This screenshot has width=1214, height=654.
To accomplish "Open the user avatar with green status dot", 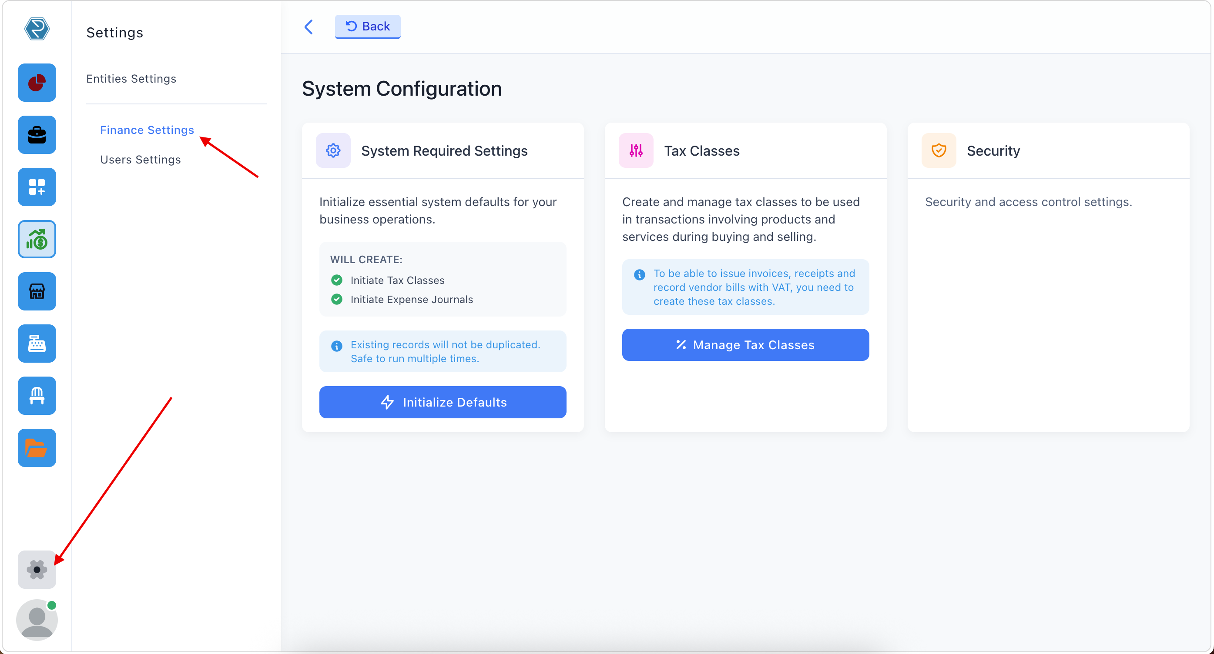I will point(37,620).
